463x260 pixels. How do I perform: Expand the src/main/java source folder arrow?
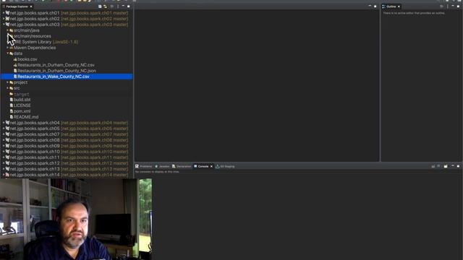(x=7, y=30)
